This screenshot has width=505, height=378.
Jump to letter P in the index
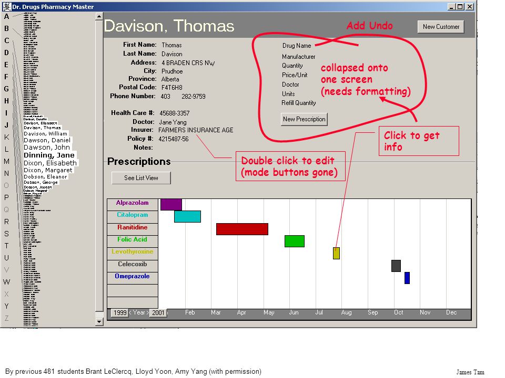click(x=6, y=198)
